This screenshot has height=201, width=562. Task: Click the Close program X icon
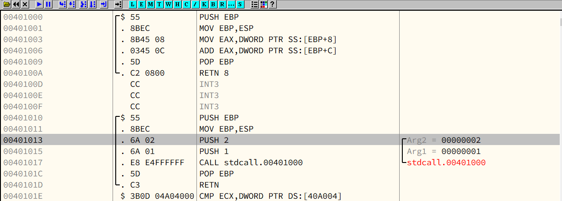click(25, 4)
